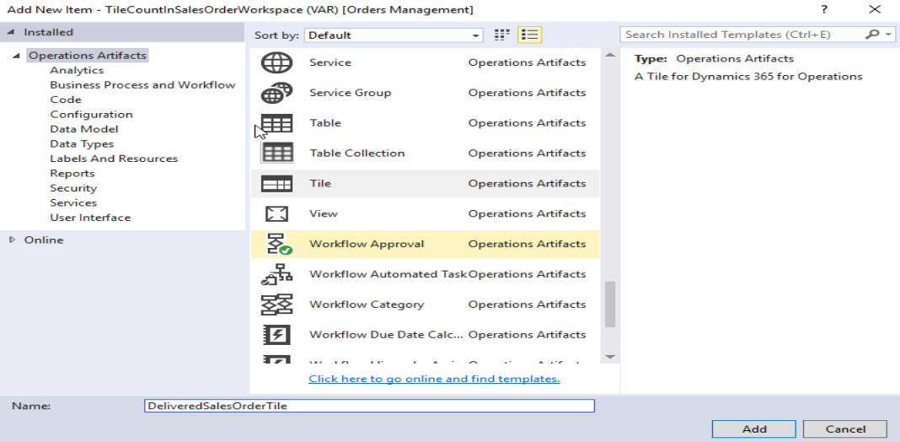Select the Table Collection icon
Screen dimensions: 900x442
(x=276, y=154)
